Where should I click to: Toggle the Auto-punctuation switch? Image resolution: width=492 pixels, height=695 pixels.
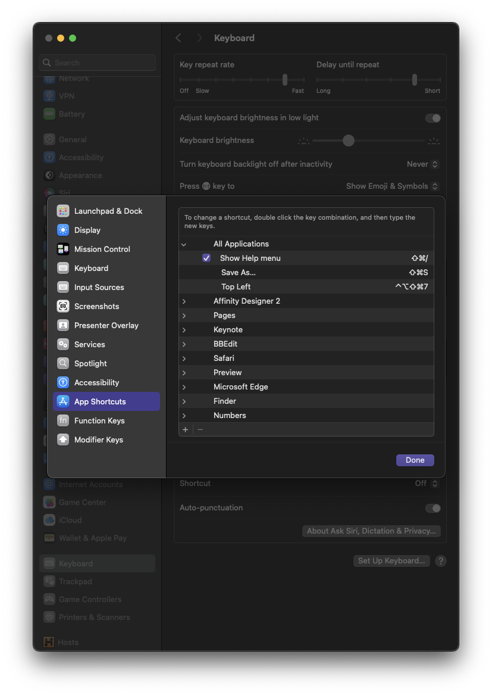pos(433,508)
